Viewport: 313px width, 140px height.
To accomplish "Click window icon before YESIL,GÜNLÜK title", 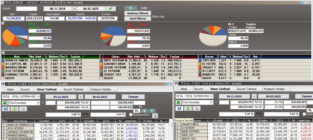I will tap(3, 3).
